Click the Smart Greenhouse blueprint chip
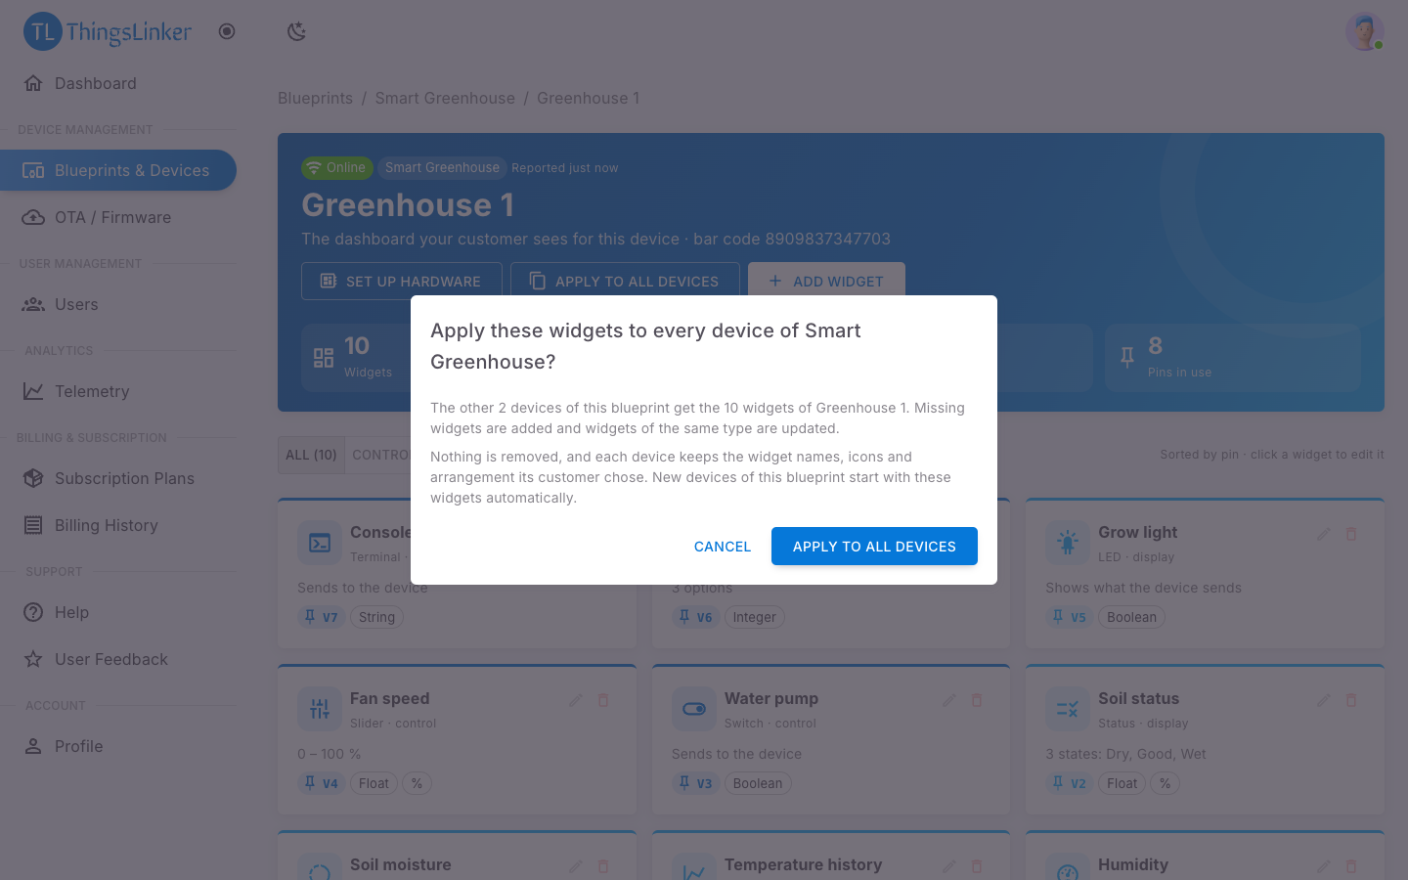The image size is (1408, 880). click(x=442, y=167)
